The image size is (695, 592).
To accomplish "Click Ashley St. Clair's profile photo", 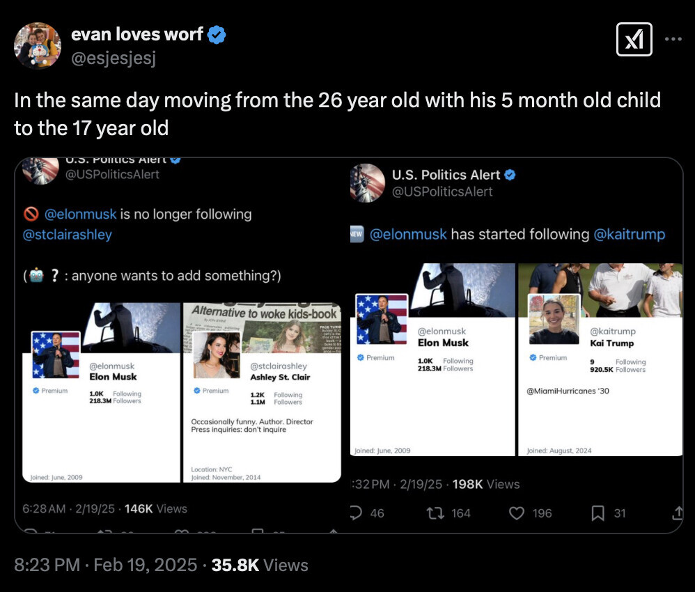I will [x=217, y=355].
